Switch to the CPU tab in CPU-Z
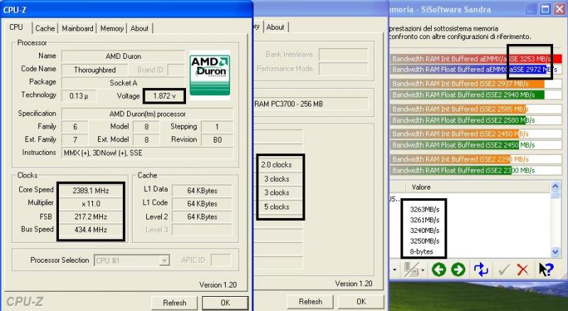Screen dimensions: 568x311 pos(16,27)
